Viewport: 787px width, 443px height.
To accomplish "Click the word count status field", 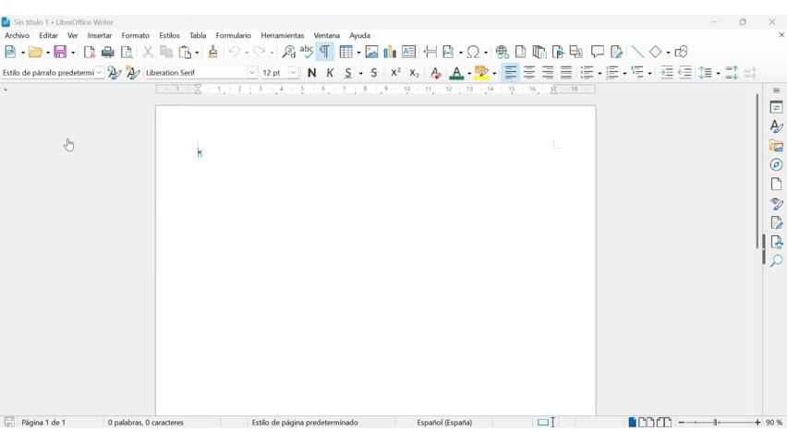I will [146, 423].
